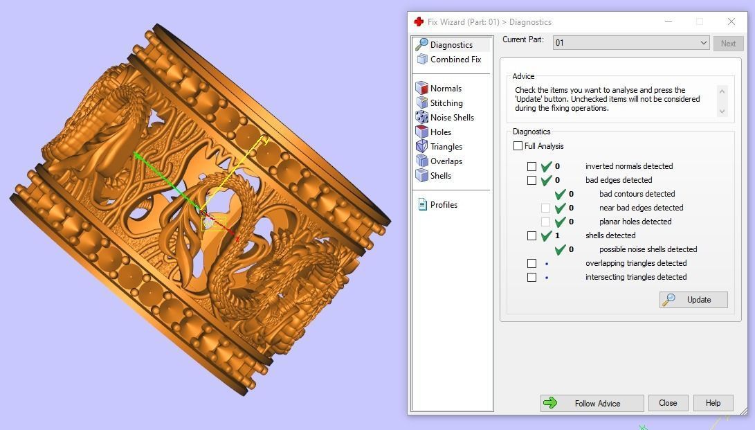Viewport: 755px width, 430px height.
Task: Click the green axis arrow on model
Action: 138,156
